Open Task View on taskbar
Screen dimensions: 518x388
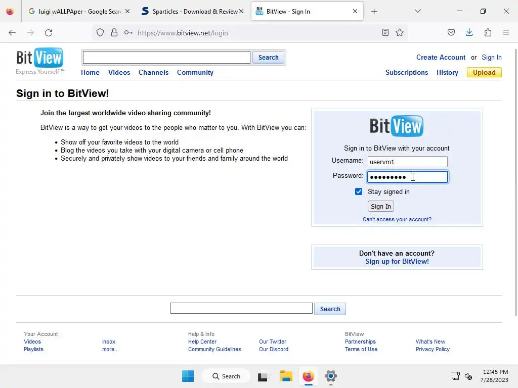tap(263, 376)
